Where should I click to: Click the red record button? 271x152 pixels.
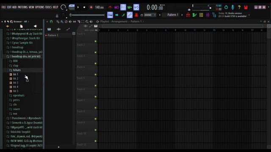pos(91,7)
